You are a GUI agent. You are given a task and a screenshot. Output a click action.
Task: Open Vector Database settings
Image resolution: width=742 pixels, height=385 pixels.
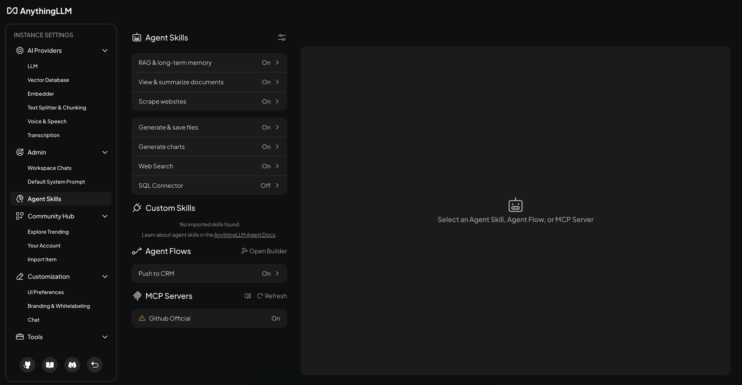coord(48,80)
